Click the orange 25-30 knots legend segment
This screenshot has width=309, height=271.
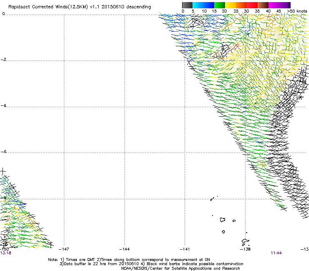tap(241, 5)
